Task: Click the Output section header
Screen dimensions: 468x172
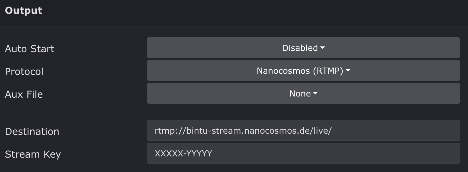Action: coord(24,11)
